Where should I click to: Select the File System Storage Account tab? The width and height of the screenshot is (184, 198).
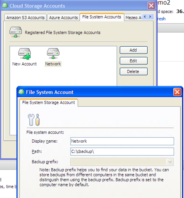(49, 103)
